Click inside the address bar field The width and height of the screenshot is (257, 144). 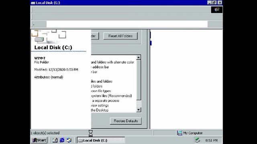pyautogui.click(x=127, y=24)
